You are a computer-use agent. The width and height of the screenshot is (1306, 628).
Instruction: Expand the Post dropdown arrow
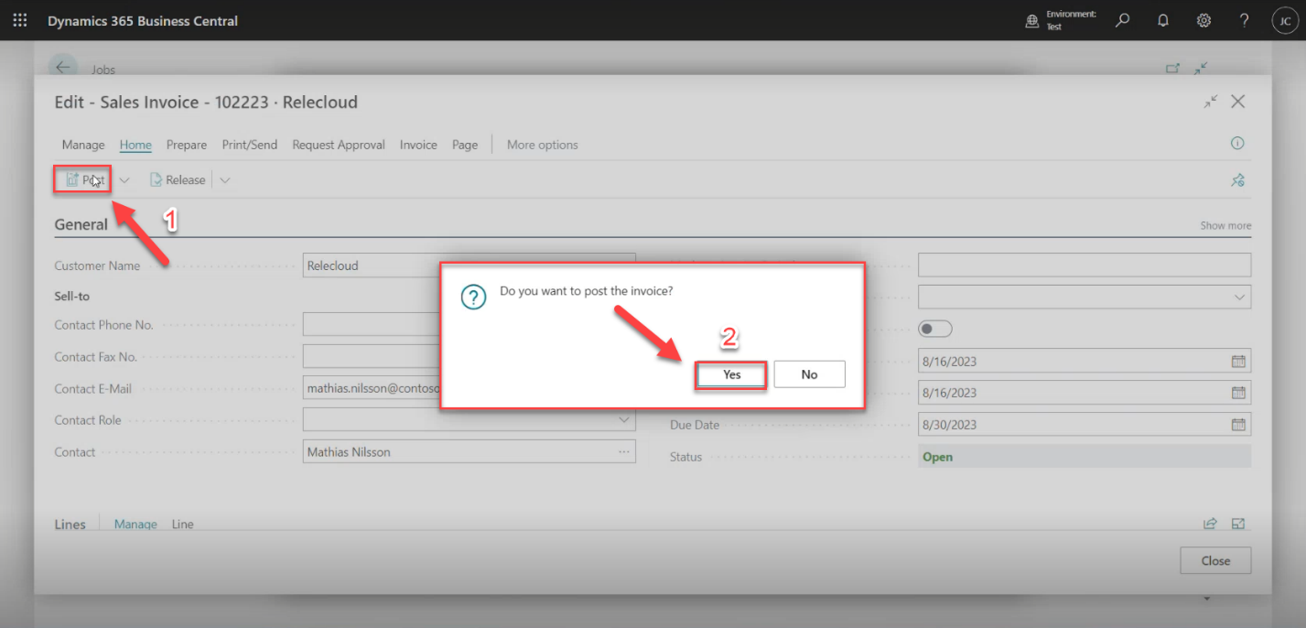point(124,180)
